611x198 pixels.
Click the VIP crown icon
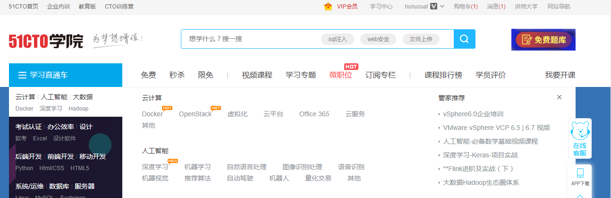point(328,6)
